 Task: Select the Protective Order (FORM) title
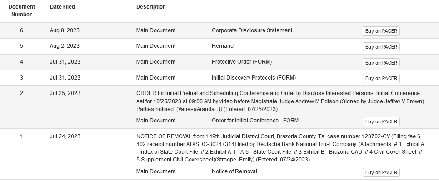[242, 62]
